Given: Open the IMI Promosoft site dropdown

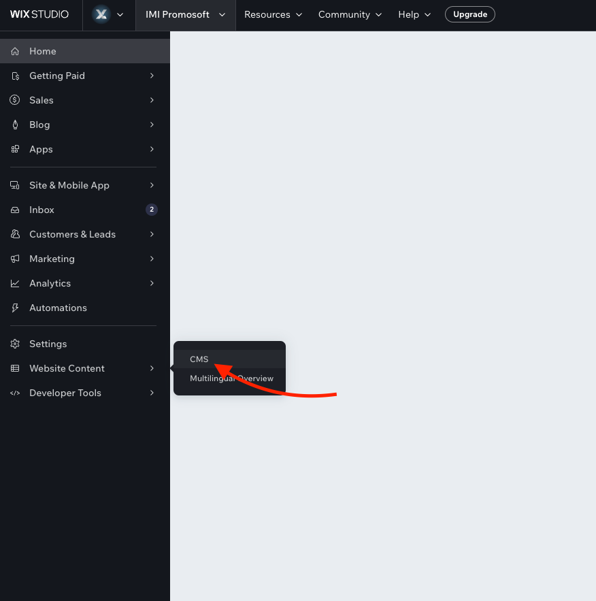Looking at the screenshot, I should [x=185, y=14].
